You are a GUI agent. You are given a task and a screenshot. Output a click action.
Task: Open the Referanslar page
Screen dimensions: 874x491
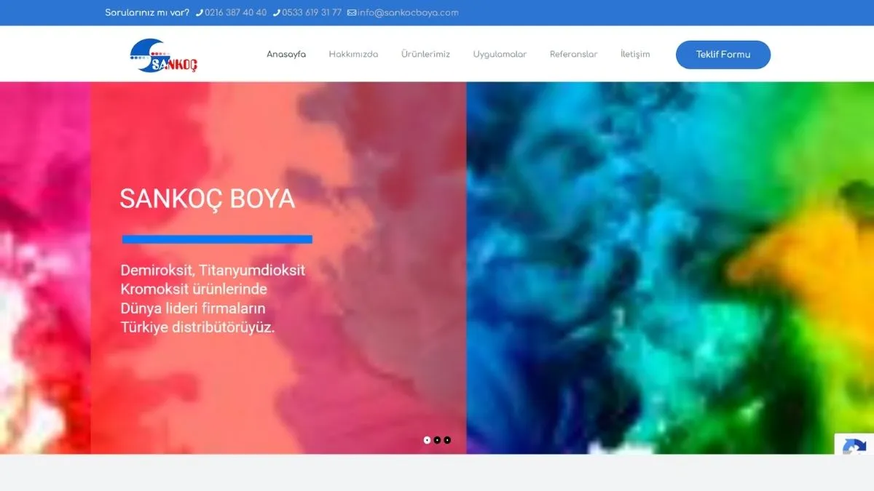[x=573, y=55]
